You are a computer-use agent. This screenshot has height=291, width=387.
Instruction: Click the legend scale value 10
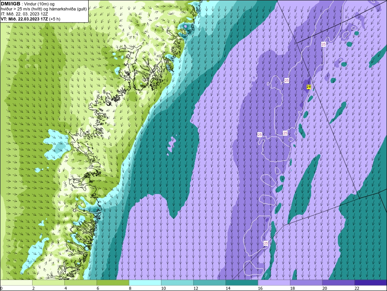click(x=163, y=289)
